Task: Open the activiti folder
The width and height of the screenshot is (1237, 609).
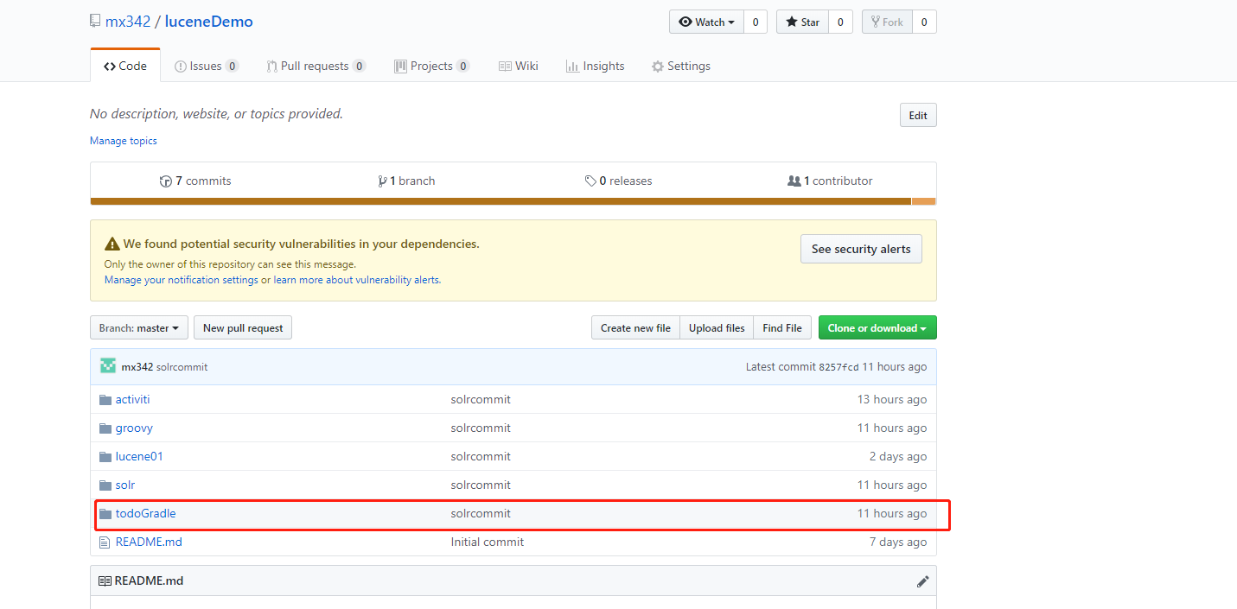Action: point(132,399)
